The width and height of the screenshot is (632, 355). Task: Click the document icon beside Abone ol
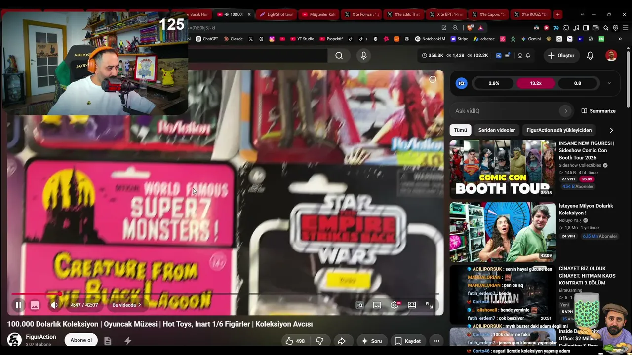pos(108,341)
